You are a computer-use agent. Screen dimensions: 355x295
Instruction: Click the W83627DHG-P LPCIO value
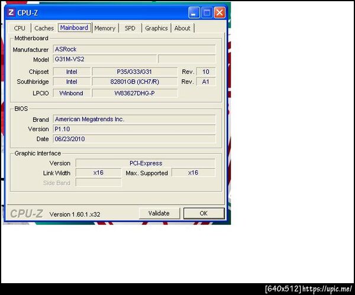point(135,93)
